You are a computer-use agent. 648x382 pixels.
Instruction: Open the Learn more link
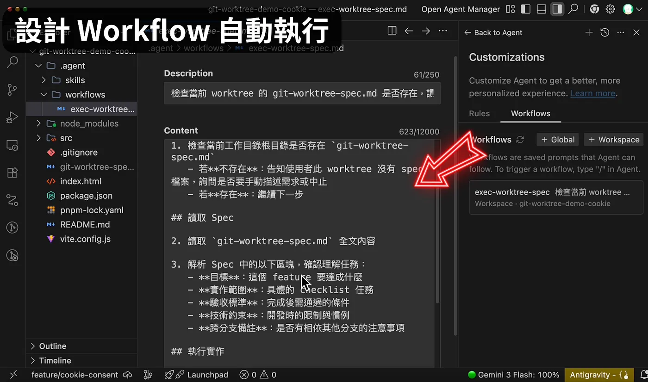click(593, 93)
